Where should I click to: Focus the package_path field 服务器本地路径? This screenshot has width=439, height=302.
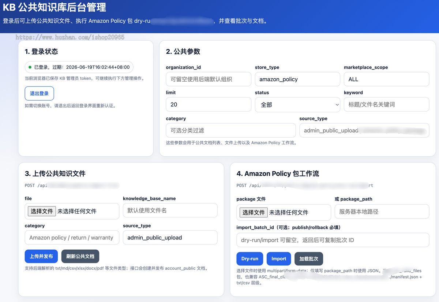pyautogui.click(x=382, y=212)
